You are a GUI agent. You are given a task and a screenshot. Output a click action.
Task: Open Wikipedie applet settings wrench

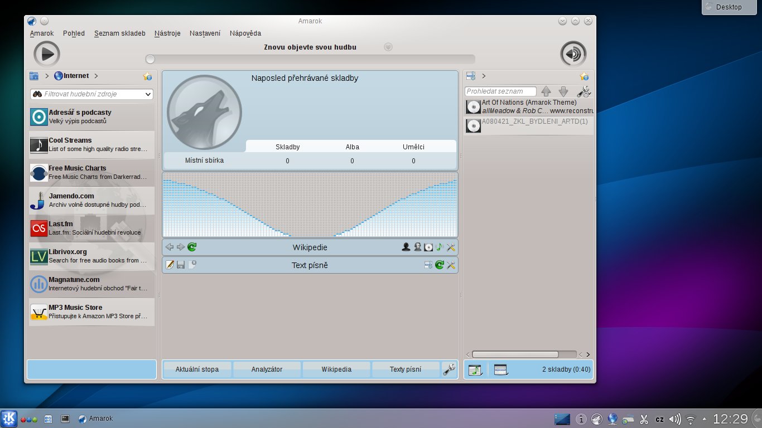(x=451, y=247)
